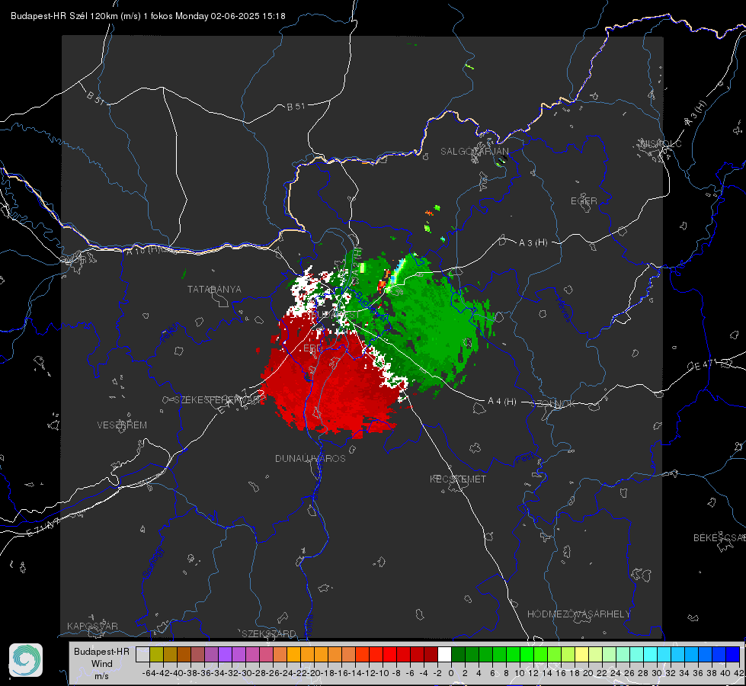Click the blue 'Somogy' county label
Screen dimensions: 746x686
(152, 563)
